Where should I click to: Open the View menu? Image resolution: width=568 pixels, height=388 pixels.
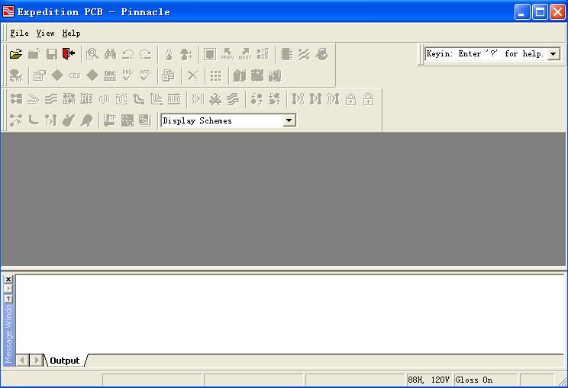45,34
